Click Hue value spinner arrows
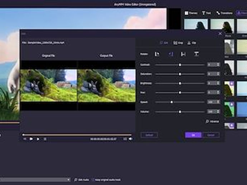247x185 pixels. pos(218,92)
